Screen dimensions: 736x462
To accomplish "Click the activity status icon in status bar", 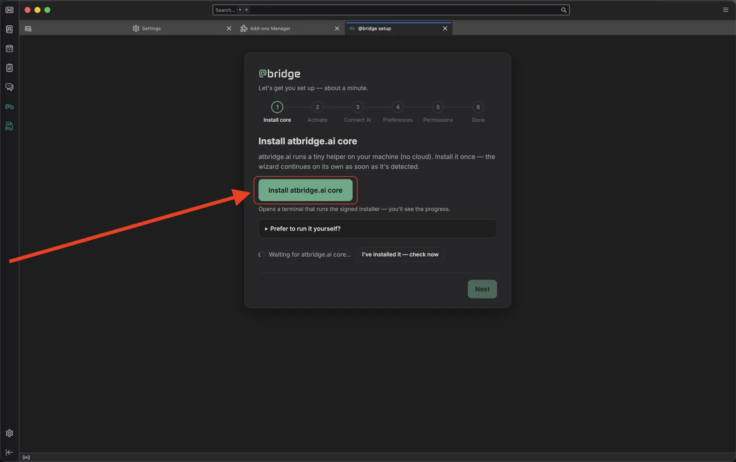I will pyautogui.click(x=26, y=457).
